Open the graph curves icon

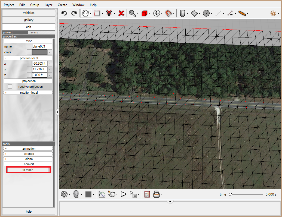(x=102, y=194)
